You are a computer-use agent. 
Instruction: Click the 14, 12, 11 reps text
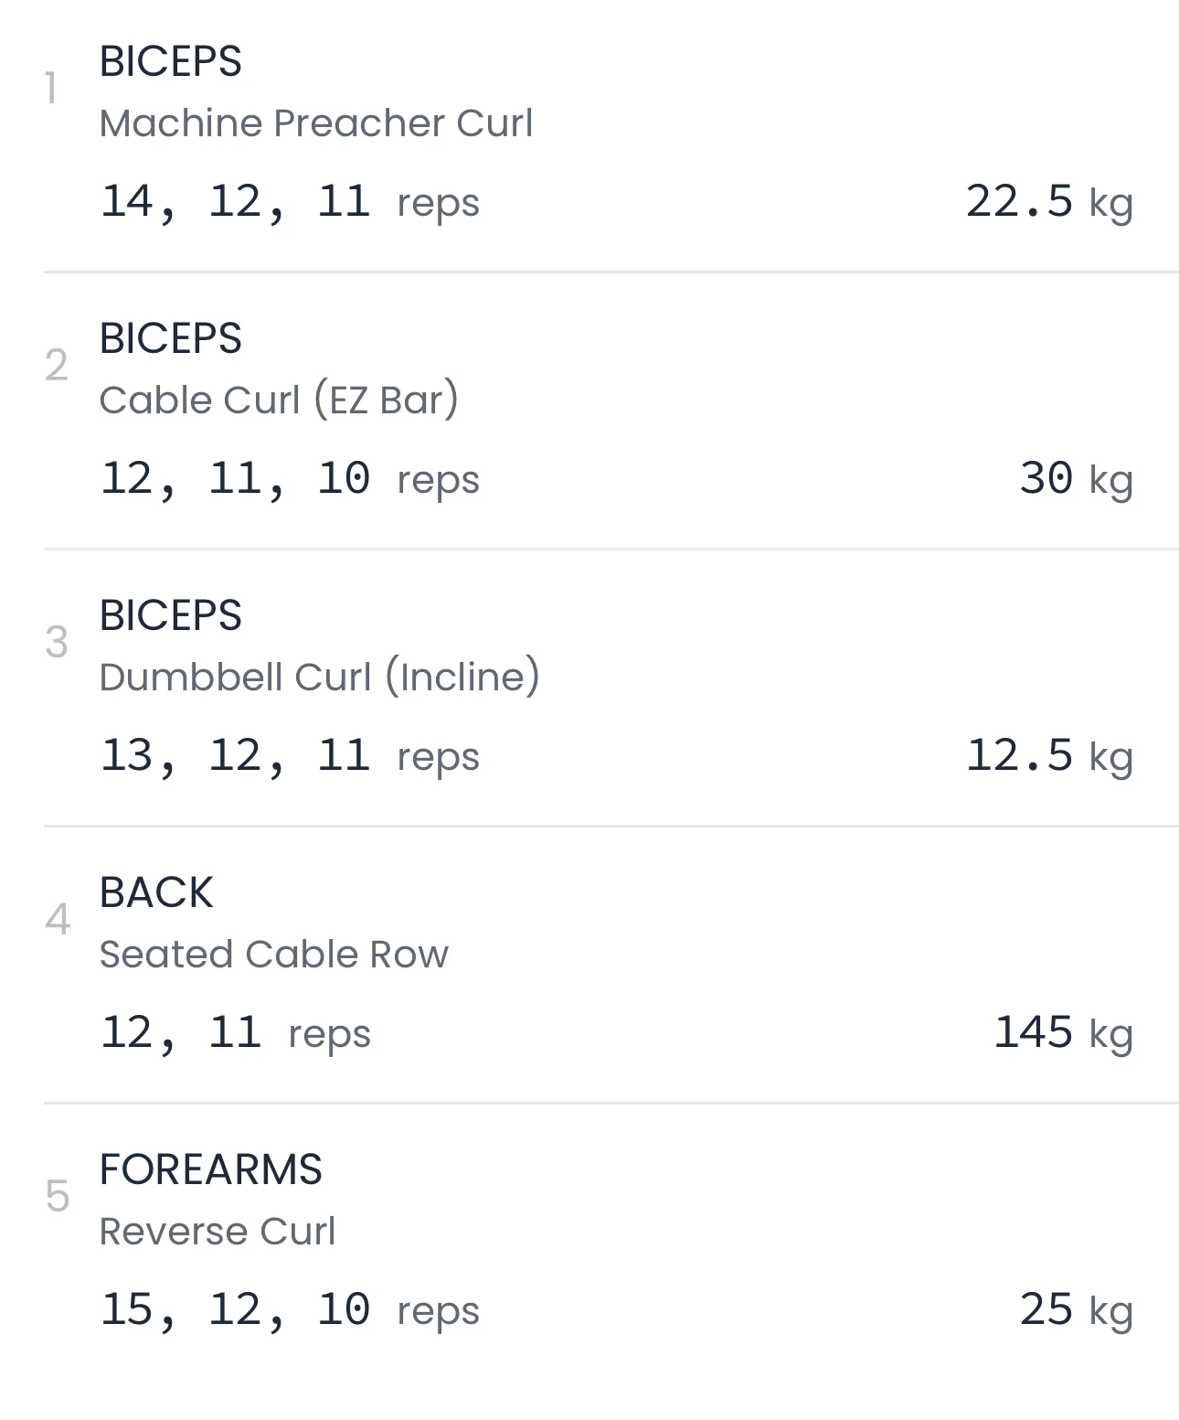click(x=289, y=202)
